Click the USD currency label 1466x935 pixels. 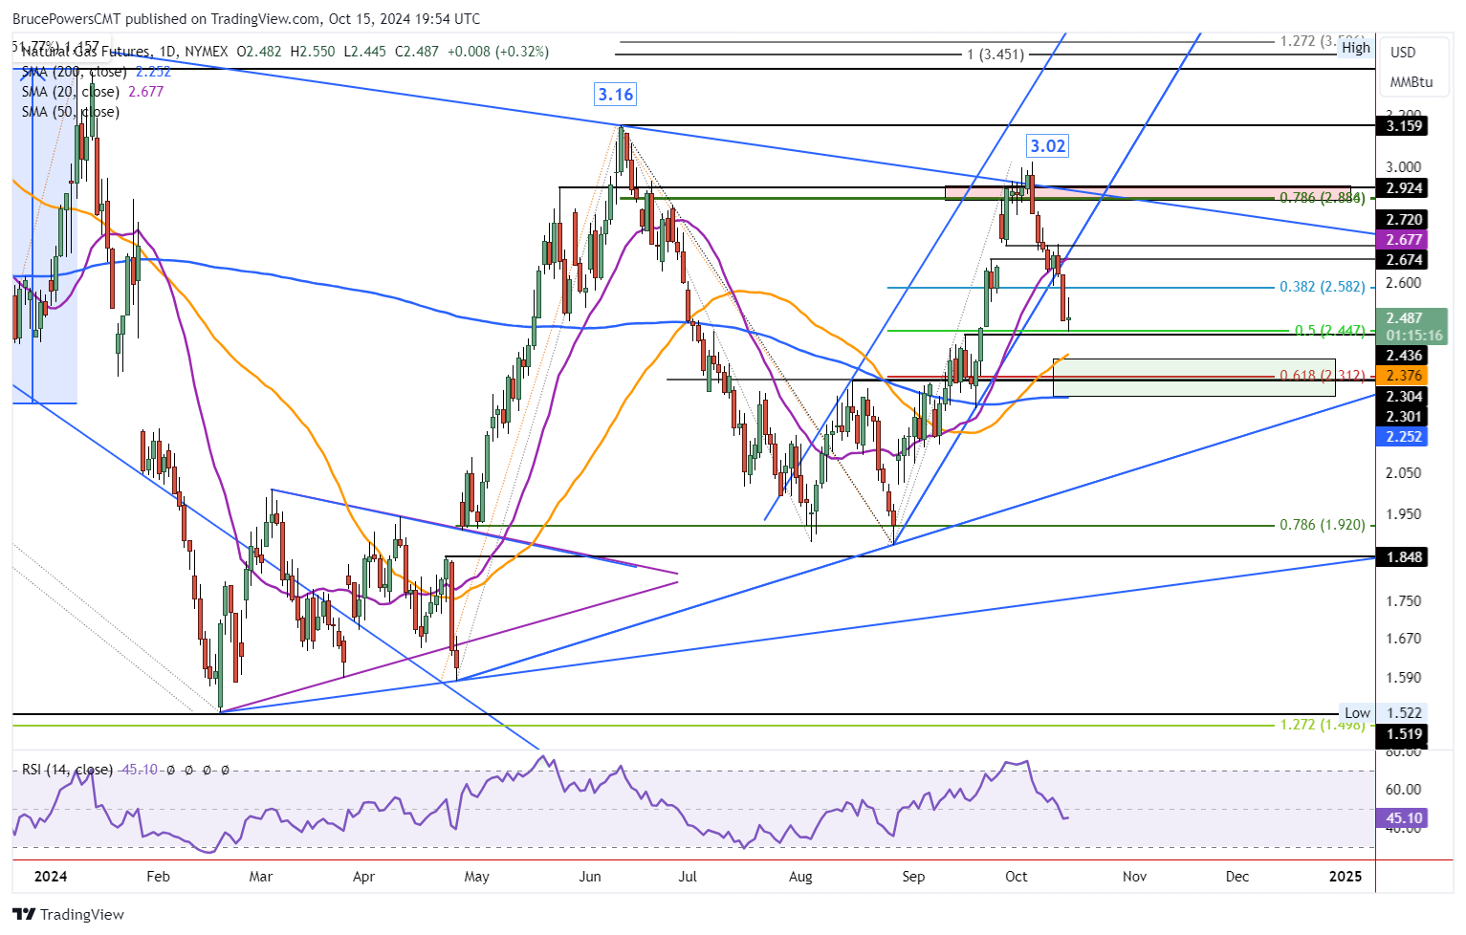click(x=1403, y=52)
